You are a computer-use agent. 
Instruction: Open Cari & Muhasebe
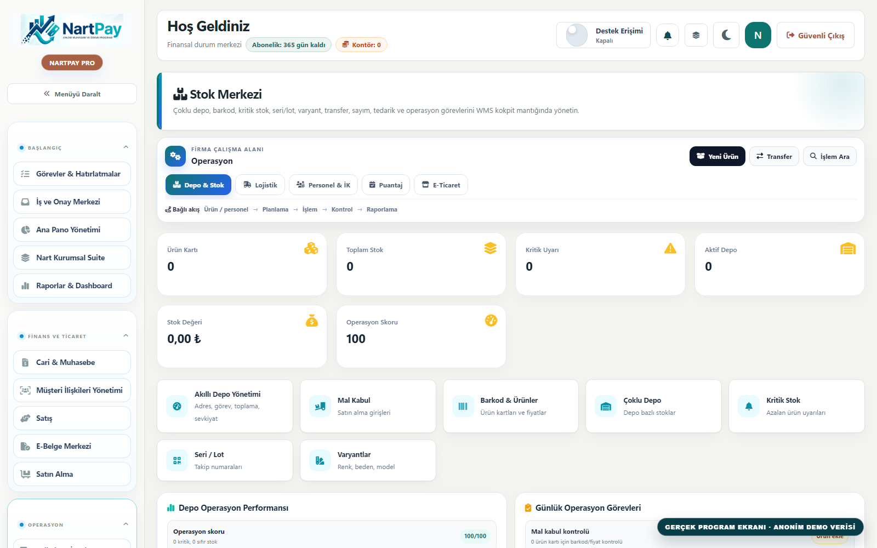(x=72, y=362)
